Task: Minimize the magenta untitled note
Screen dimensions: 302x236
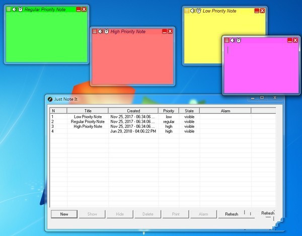Action: pyautogui.click(x=290, y=40)
